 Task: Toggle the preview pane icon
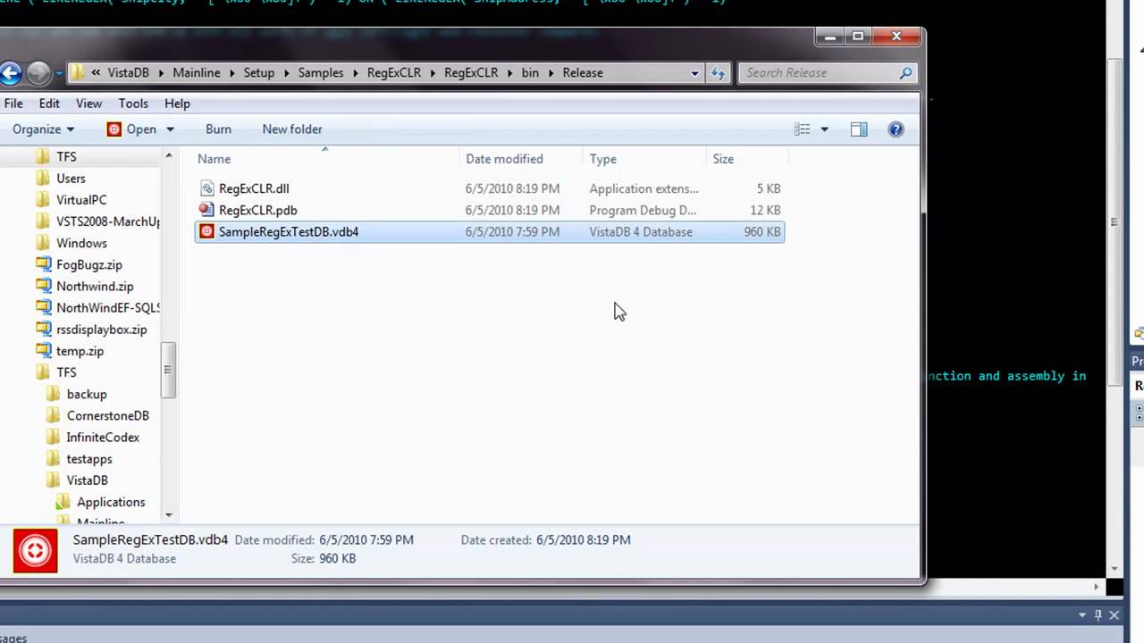coord(859,129)
